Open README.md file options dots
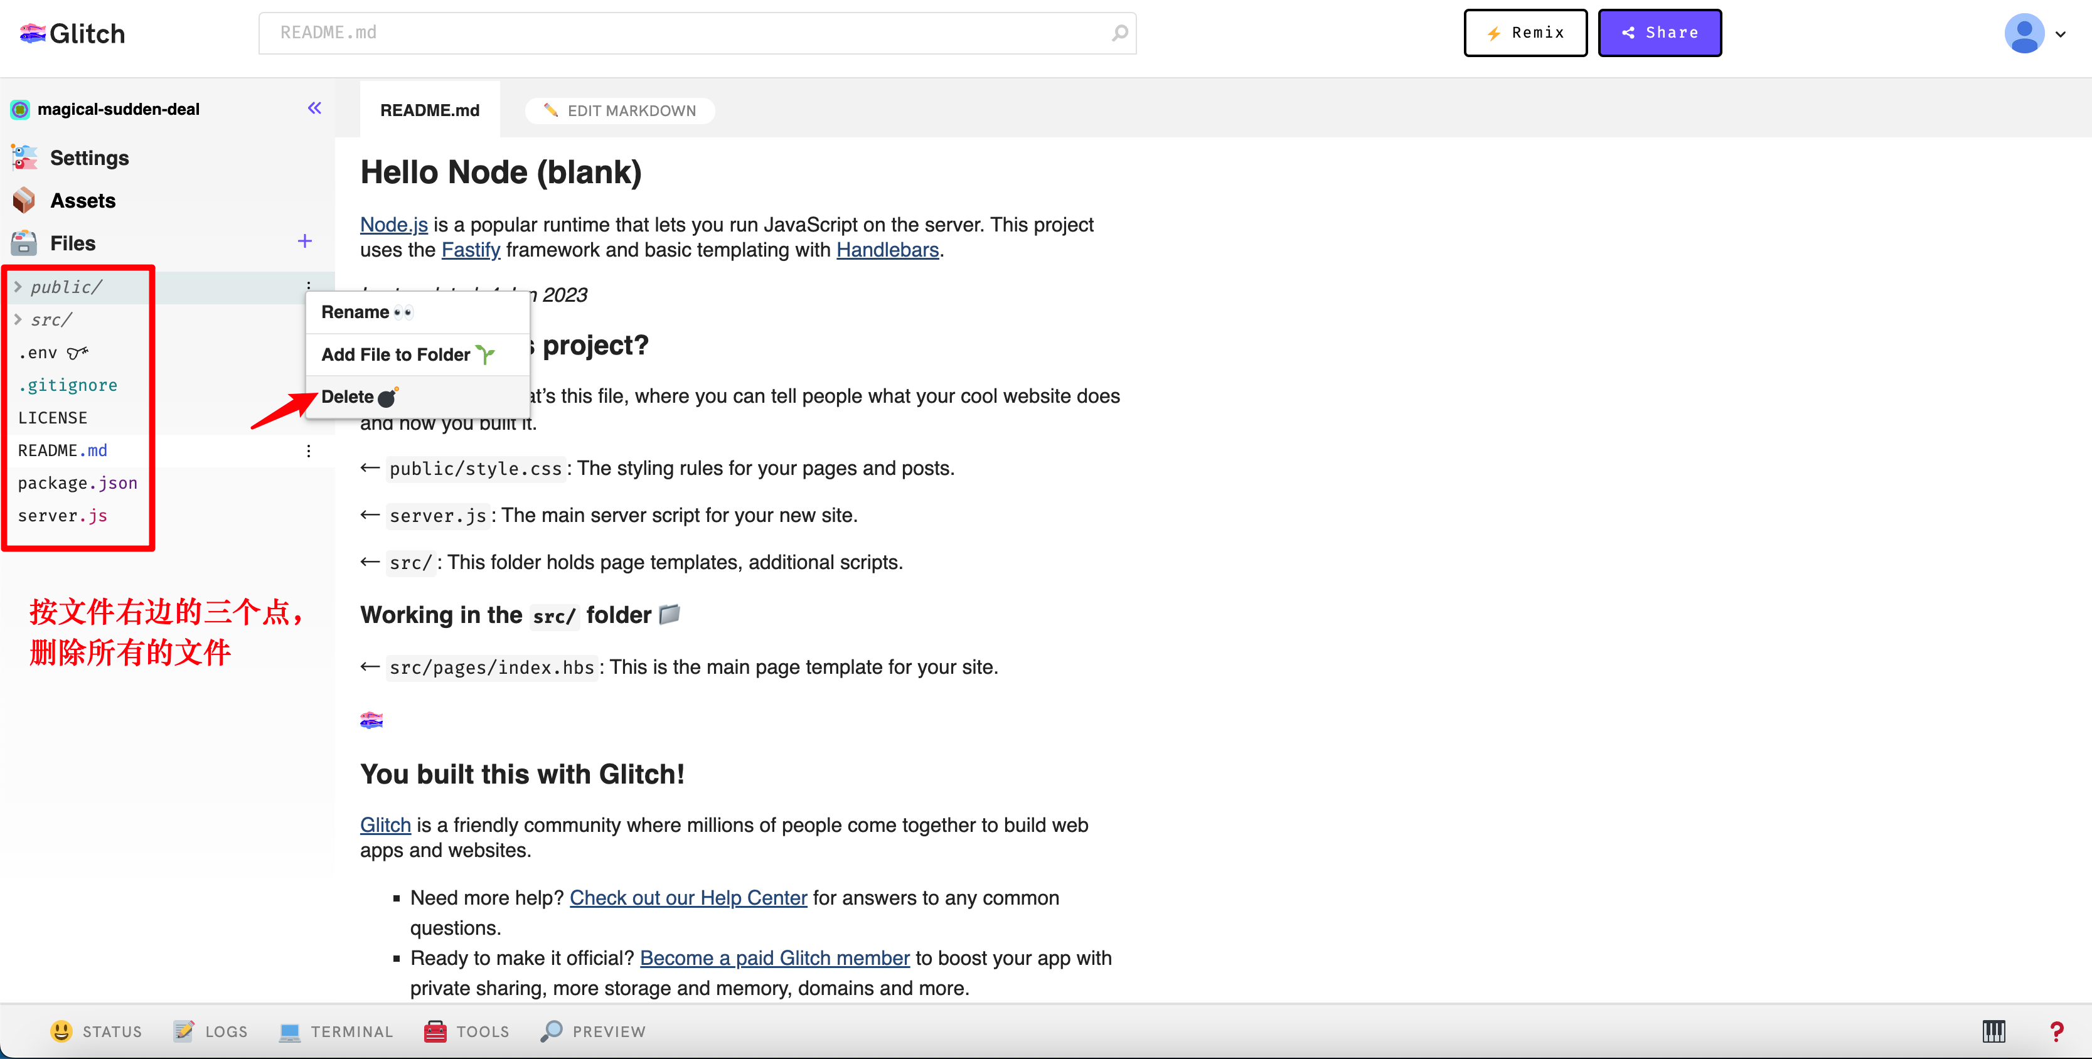 point(309,450)
